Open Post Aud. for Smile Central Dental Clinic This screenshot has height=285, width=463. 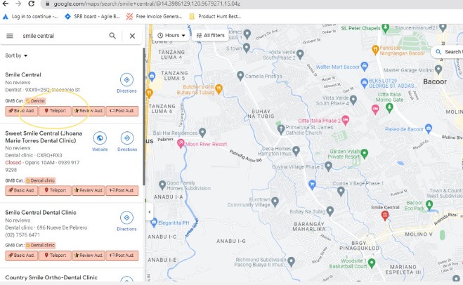(122, 256)
